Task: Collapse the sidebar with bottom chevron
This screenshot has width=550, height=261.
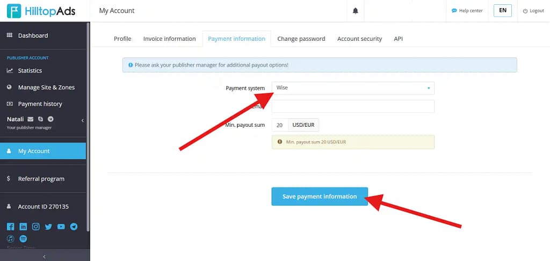Action: click(x=44, y=257)
